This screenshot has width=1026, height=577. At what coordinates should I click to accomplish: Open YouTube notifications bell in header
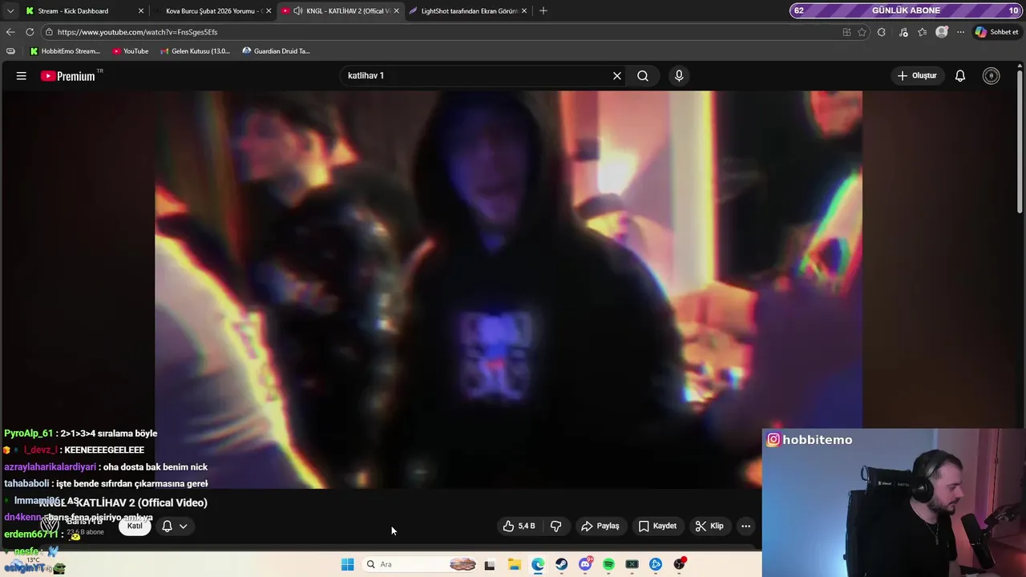pos(959,75)
